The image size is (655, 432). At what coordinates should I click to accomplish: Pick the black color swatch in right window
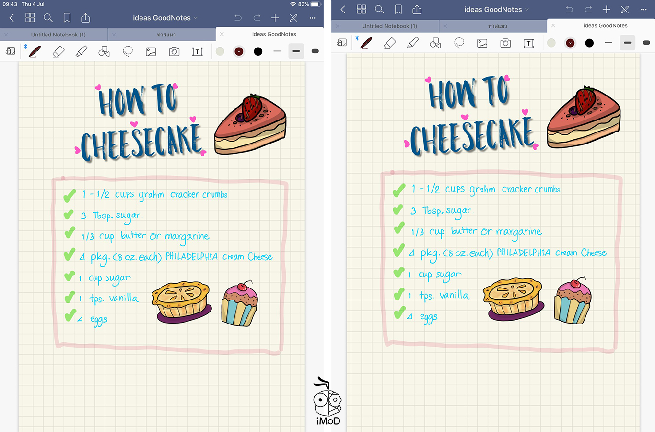pyautogui.click(x=589, y=43)
